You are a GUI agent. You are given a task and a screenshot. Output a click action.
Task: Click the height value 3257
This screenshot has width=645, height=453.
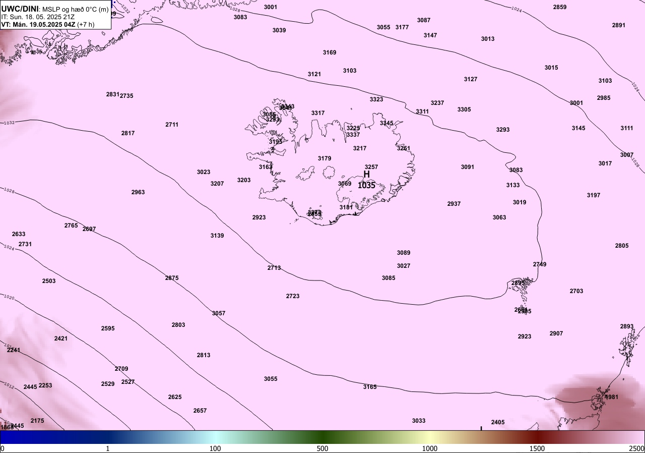pyautogui.click(x=371, y=167)
